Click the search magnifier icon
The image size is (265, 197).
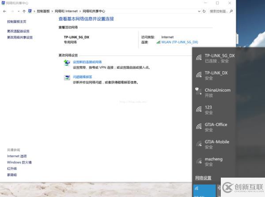(x=231, y=11)
